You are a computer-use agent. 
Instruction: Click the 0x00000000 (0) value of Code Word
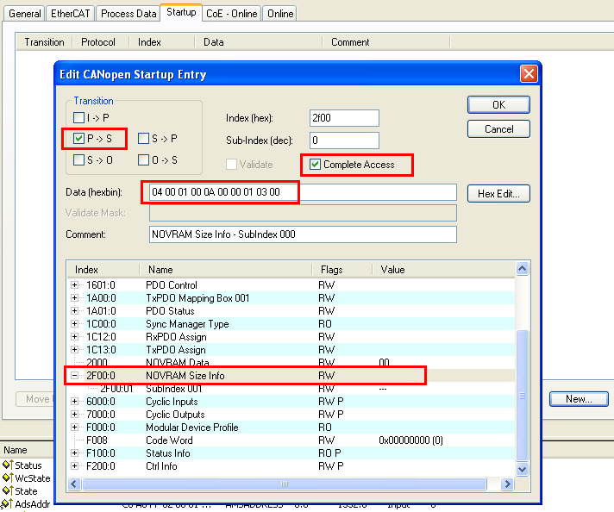pos(410,440)
